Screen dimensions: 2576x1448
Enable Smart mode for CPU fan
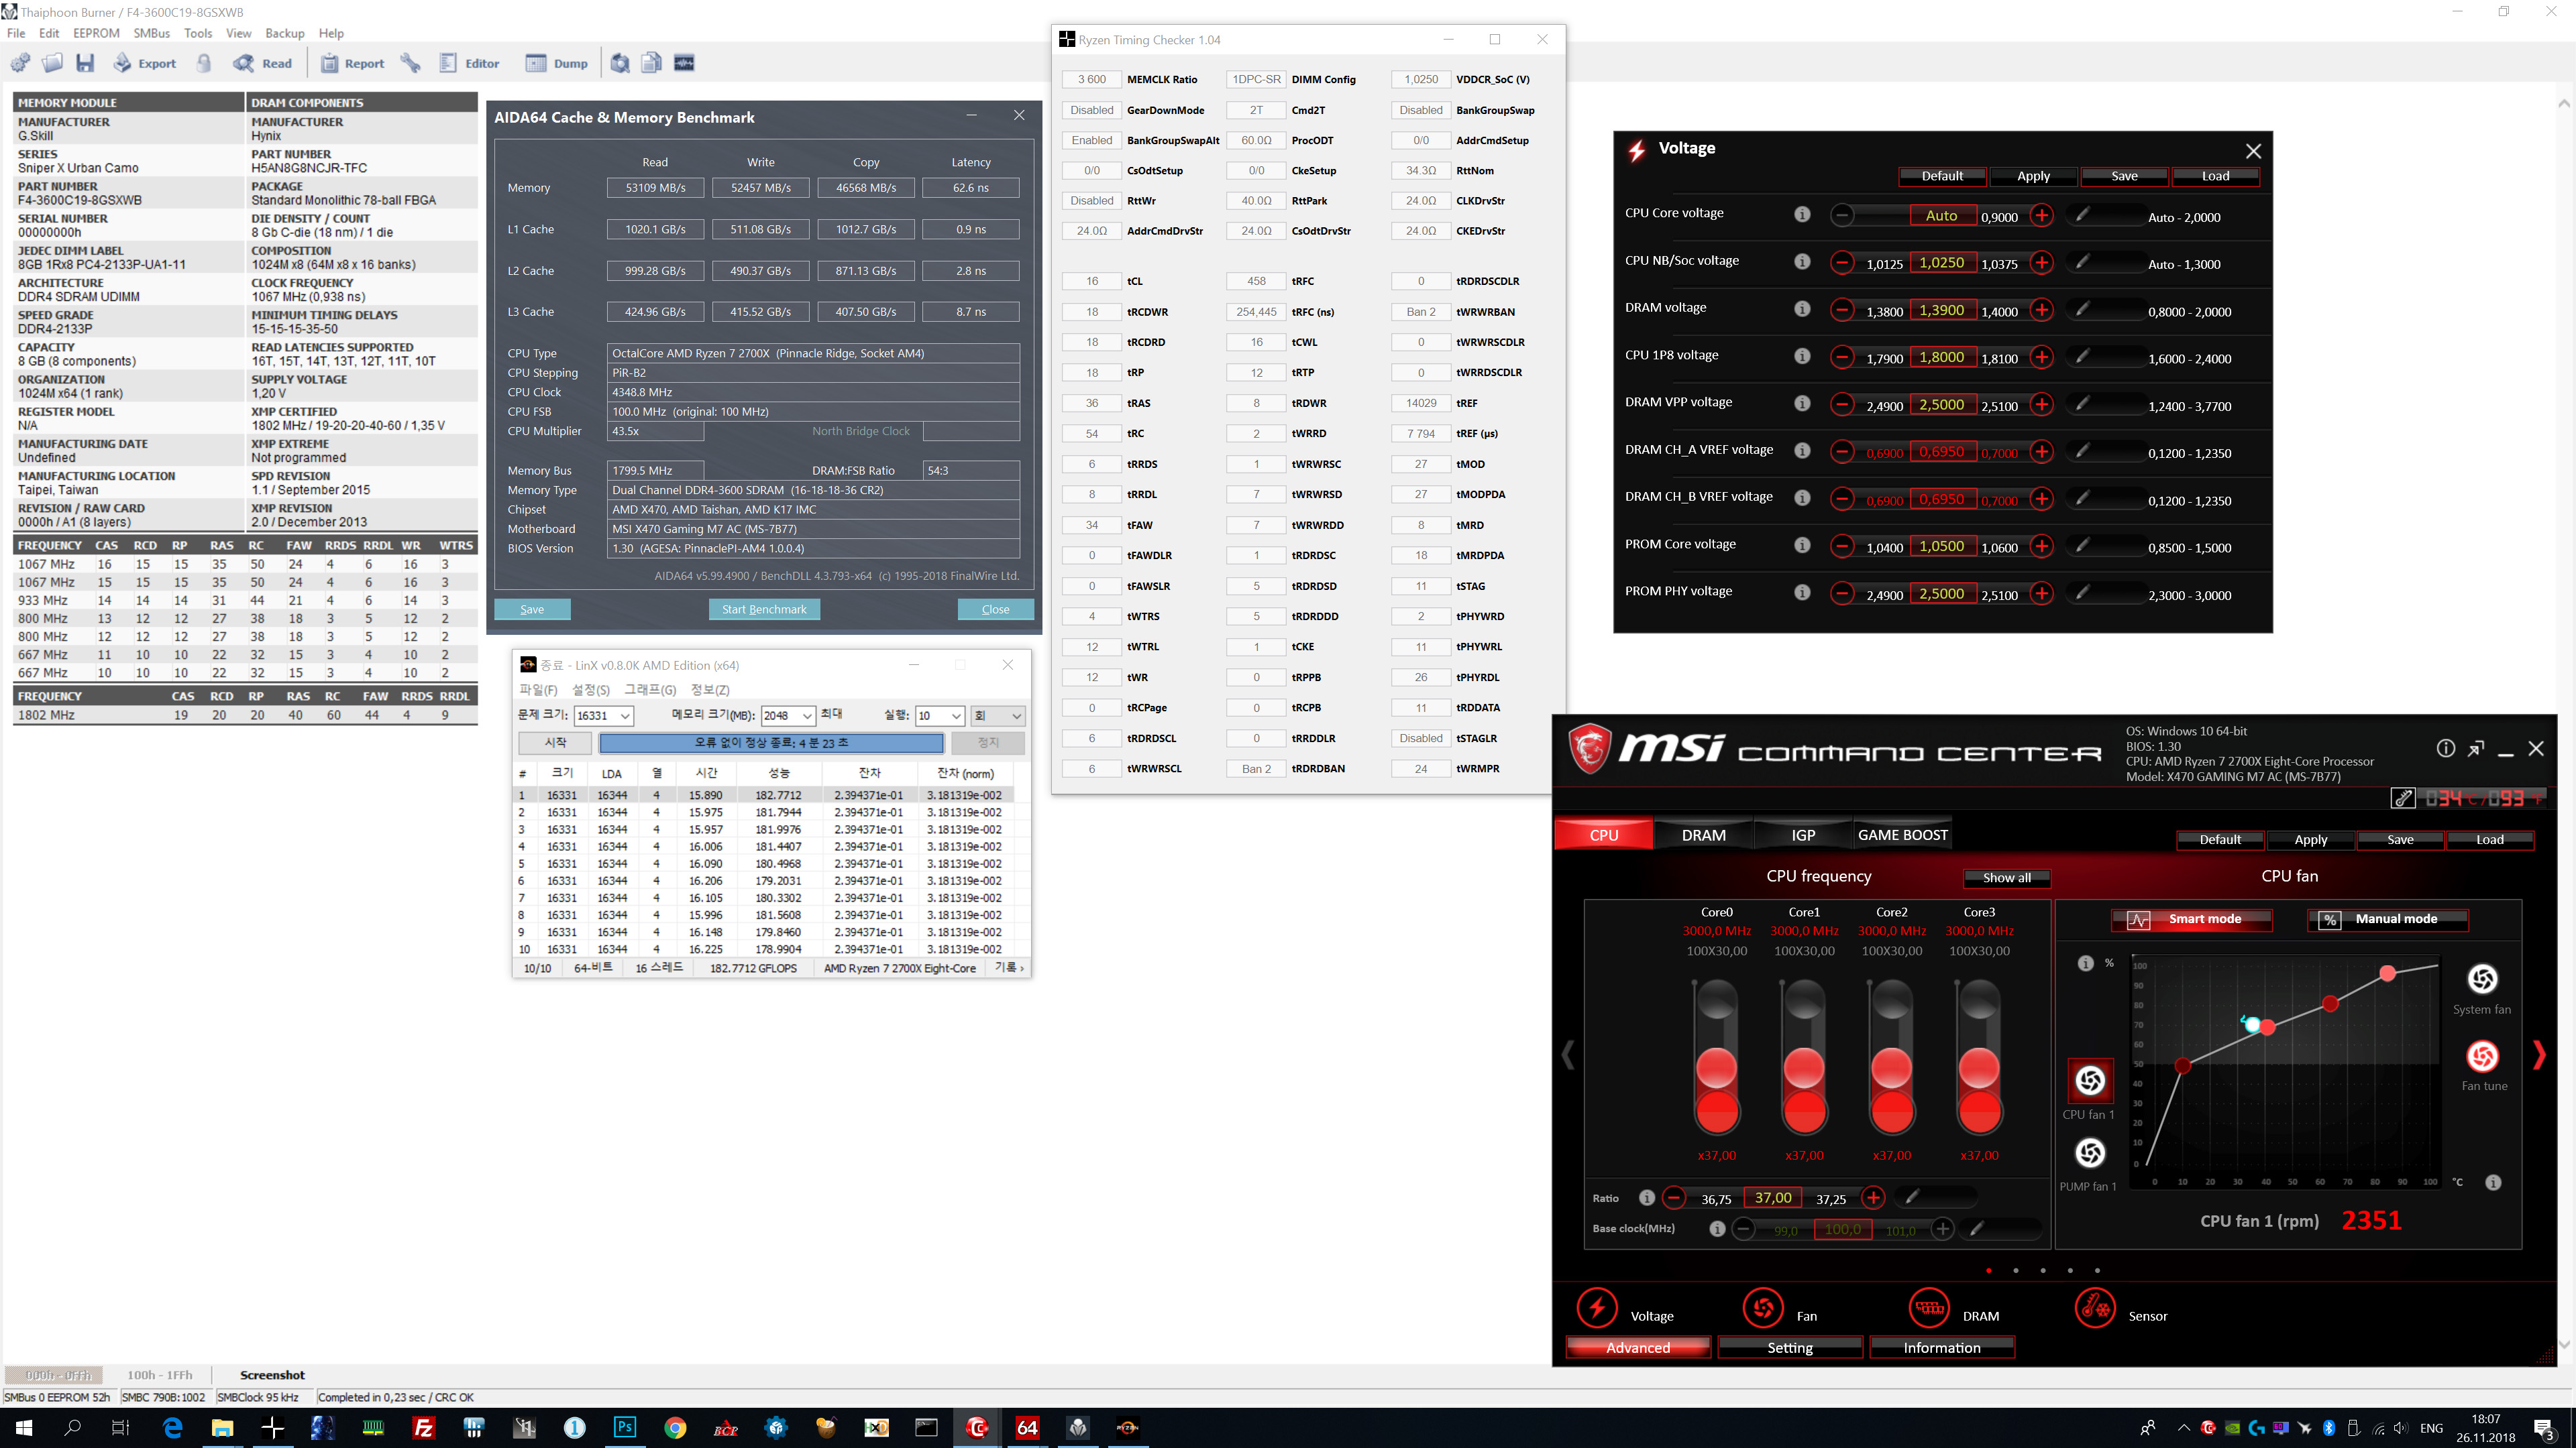(x=2192, y=919)
